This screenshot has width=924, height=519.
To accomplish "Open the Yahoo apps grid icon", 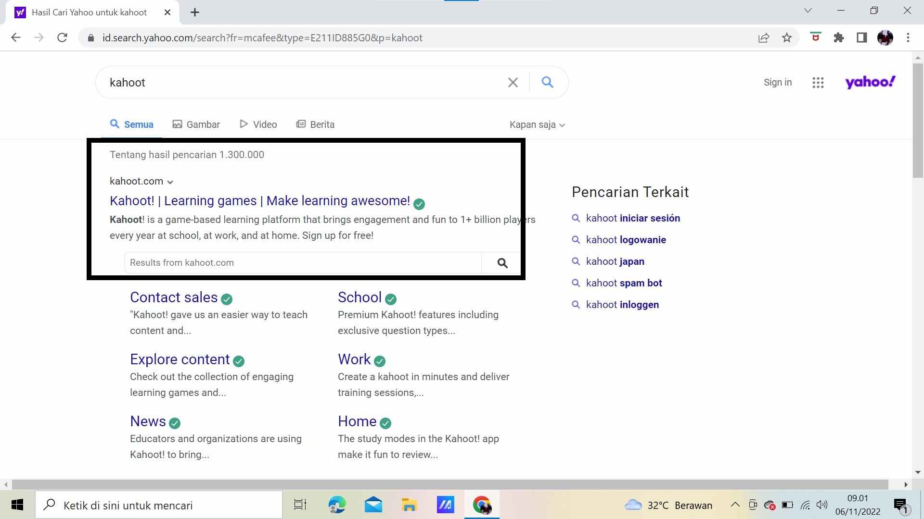I will pos(818,83).
